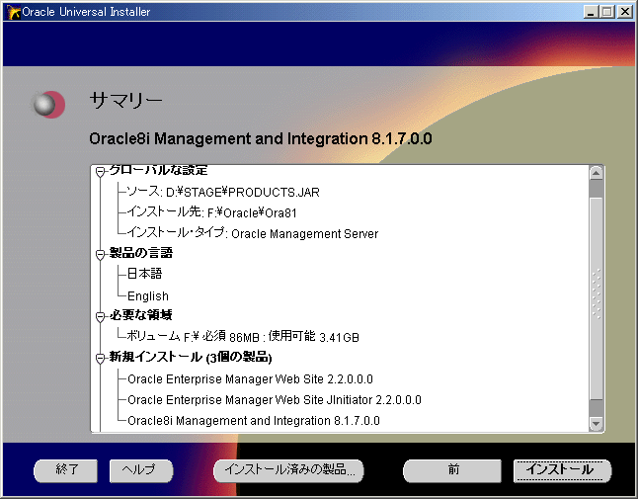Select the ソース: D:¥STAGE¥PRODUCTS.JAR row
The height and width of the screenshot is (499, 638).
coord(223,192)
